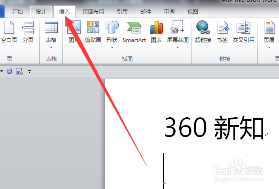Select the 插入 (Insert) tab
Screen dimensions: 279x189
coord(65,12)
